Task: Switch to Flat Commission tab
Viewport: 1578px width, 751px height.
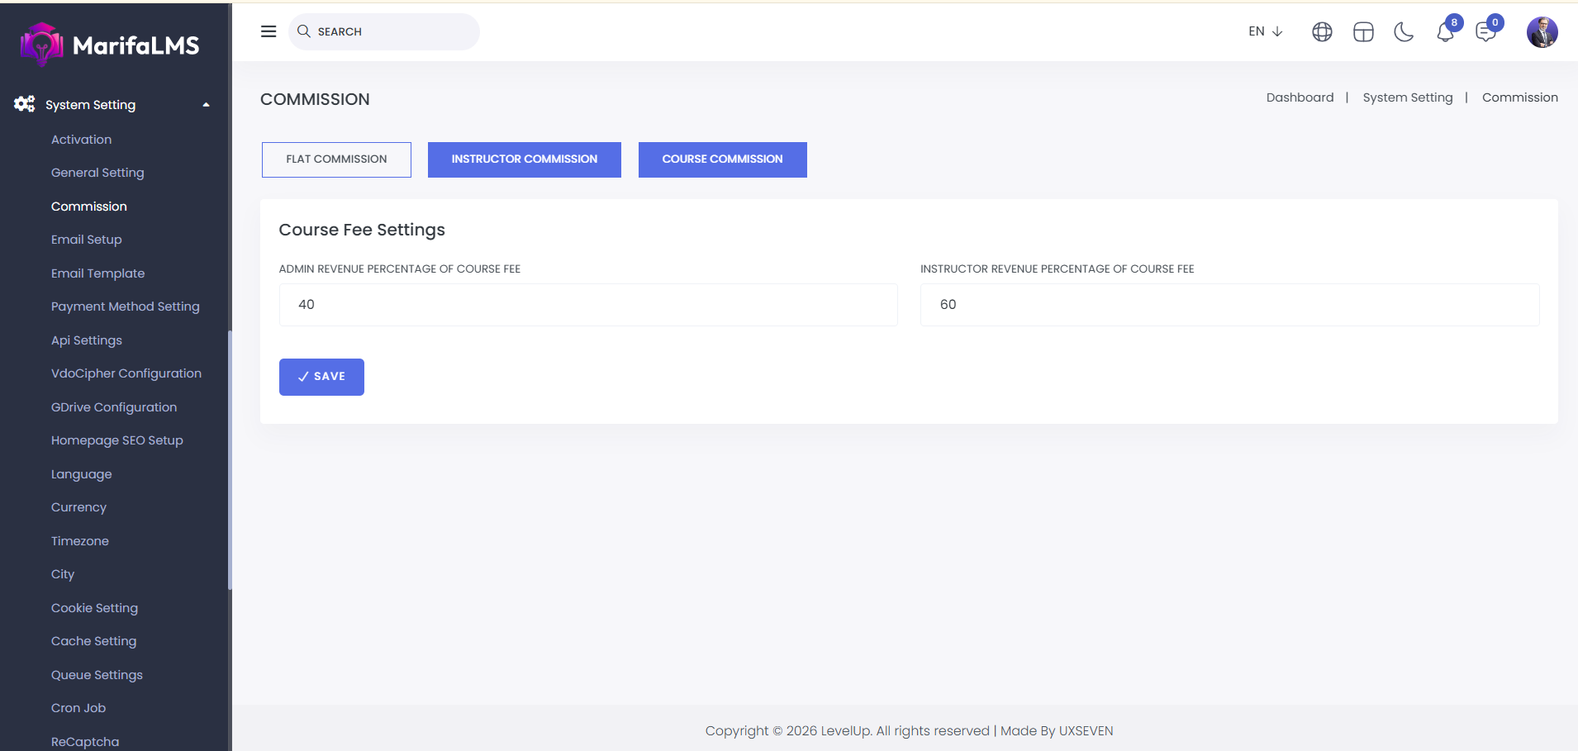Action: coord(336,159)
